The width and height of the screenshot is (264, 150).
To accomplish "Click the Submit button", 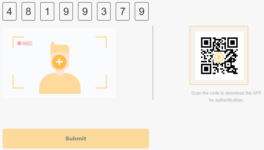I will (76, 139).
